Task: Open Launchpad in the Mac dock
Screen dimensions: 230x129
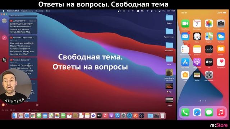Action: (x=21, y=116)
